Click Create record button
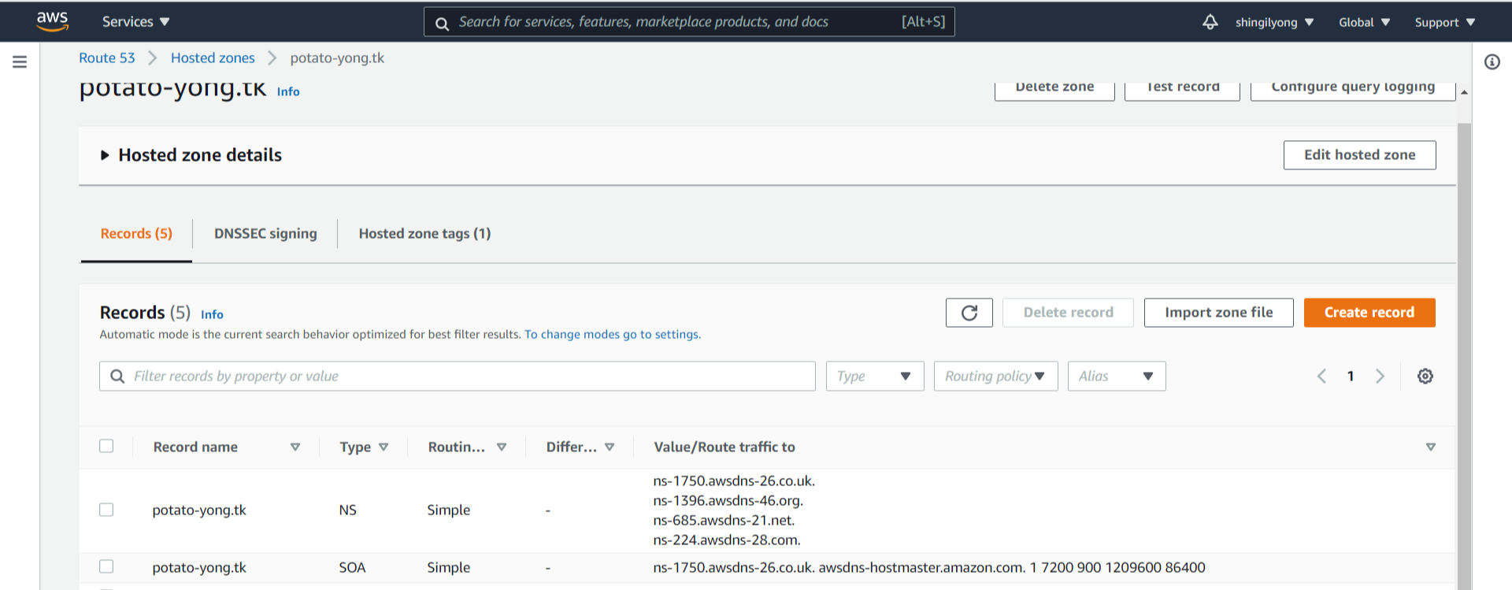1512x590 pixels. pyautogui.click(x=1369, y=313)
